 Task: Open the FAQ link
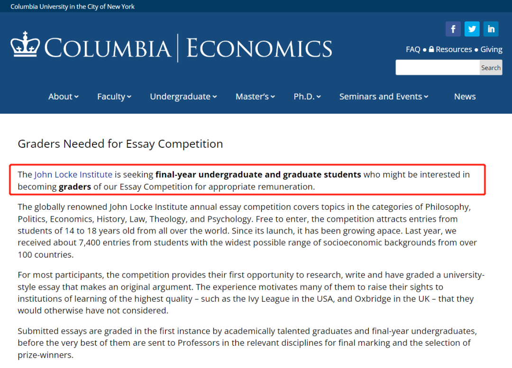pyautogui.click(x=413, y=49)
